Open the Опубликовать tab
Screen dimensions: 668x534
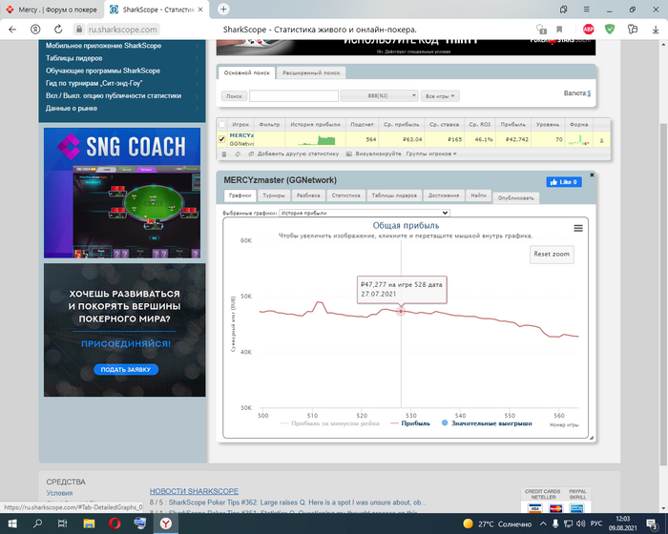tap(515, 198)
